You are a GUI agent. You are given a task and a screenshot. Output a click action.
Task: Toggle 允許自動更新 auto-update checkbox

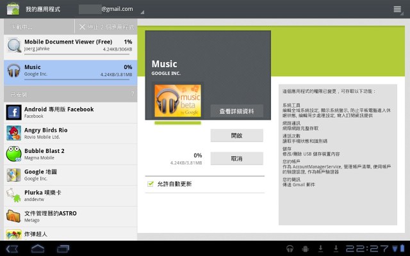point(151,184)
